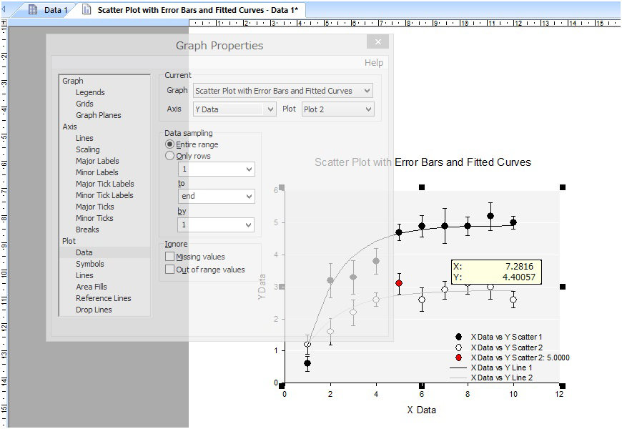Select the Entire range radio button
The image size is (622, 429).
coord(170,144)
